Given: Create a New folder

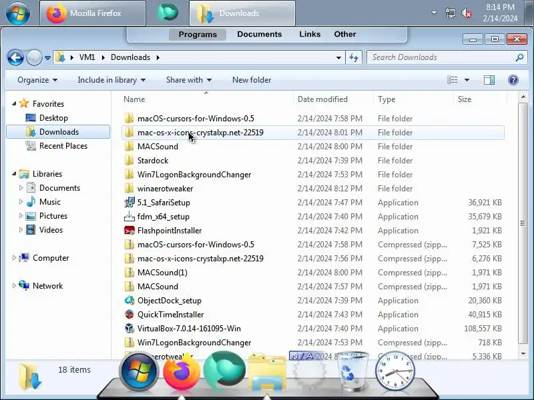Looking at the screenshot, I should pyautogui.click(x=252, y=80).
